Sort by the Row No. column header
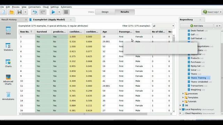Viewport: 223px width, 125px height. [x=26, y=32]
